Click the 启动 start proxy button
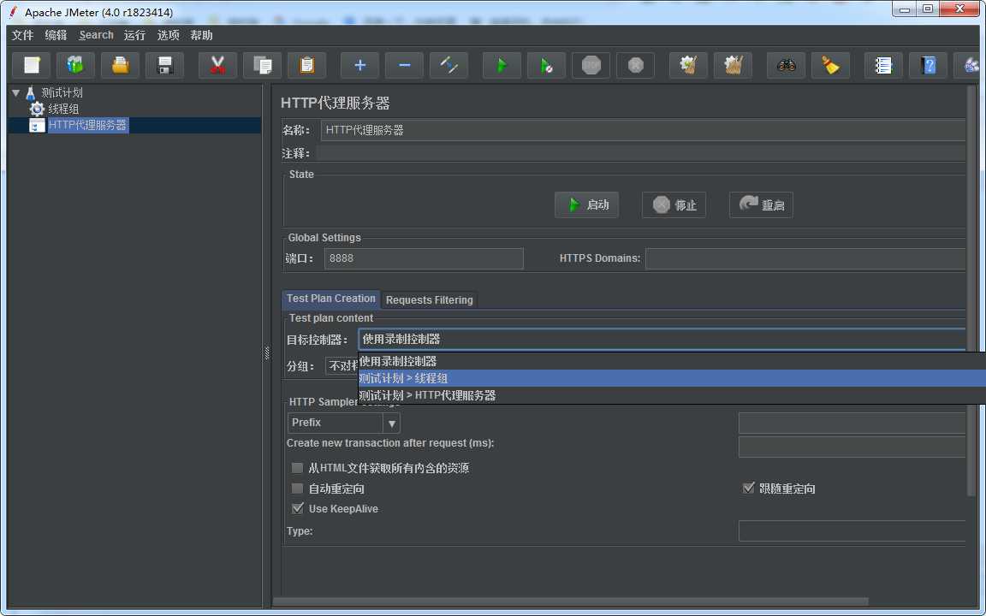This screenshot has height=616, width=986. pos(586,205)
